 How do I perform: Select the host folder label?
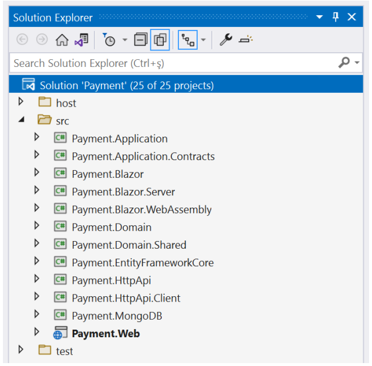[66, 103]
